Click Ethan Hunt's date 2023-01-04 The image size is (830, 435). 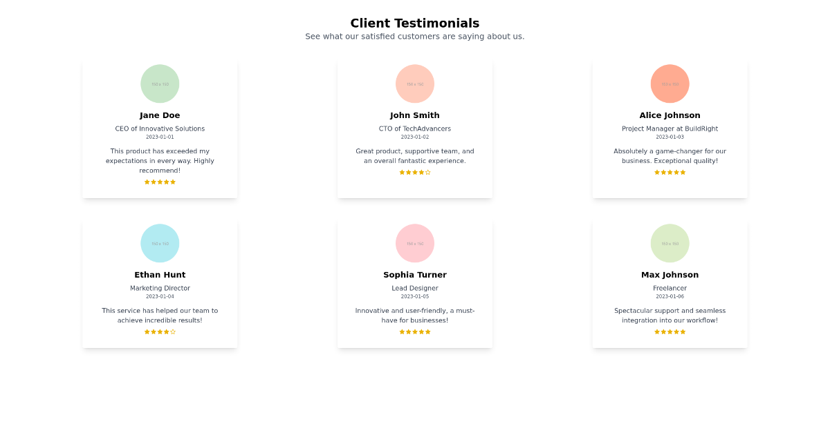tap(160, 297)
